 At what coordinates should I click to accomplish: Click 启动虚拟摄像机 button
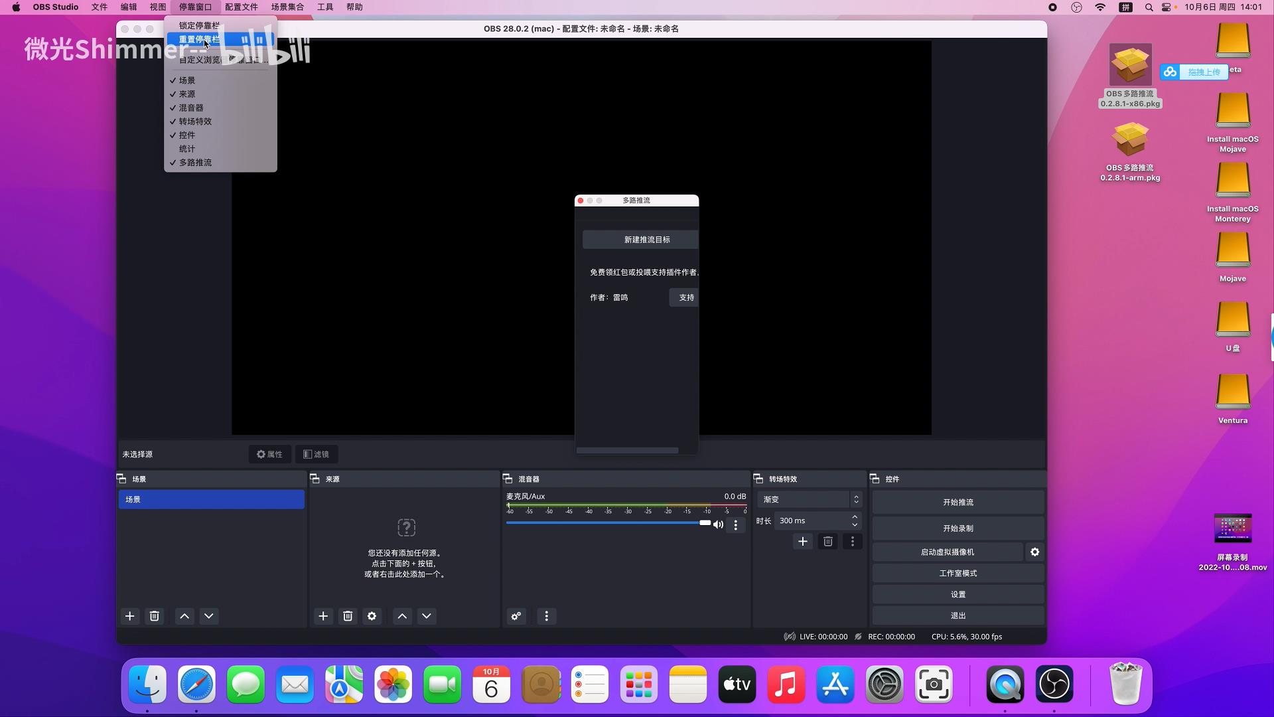coord(948,552)
